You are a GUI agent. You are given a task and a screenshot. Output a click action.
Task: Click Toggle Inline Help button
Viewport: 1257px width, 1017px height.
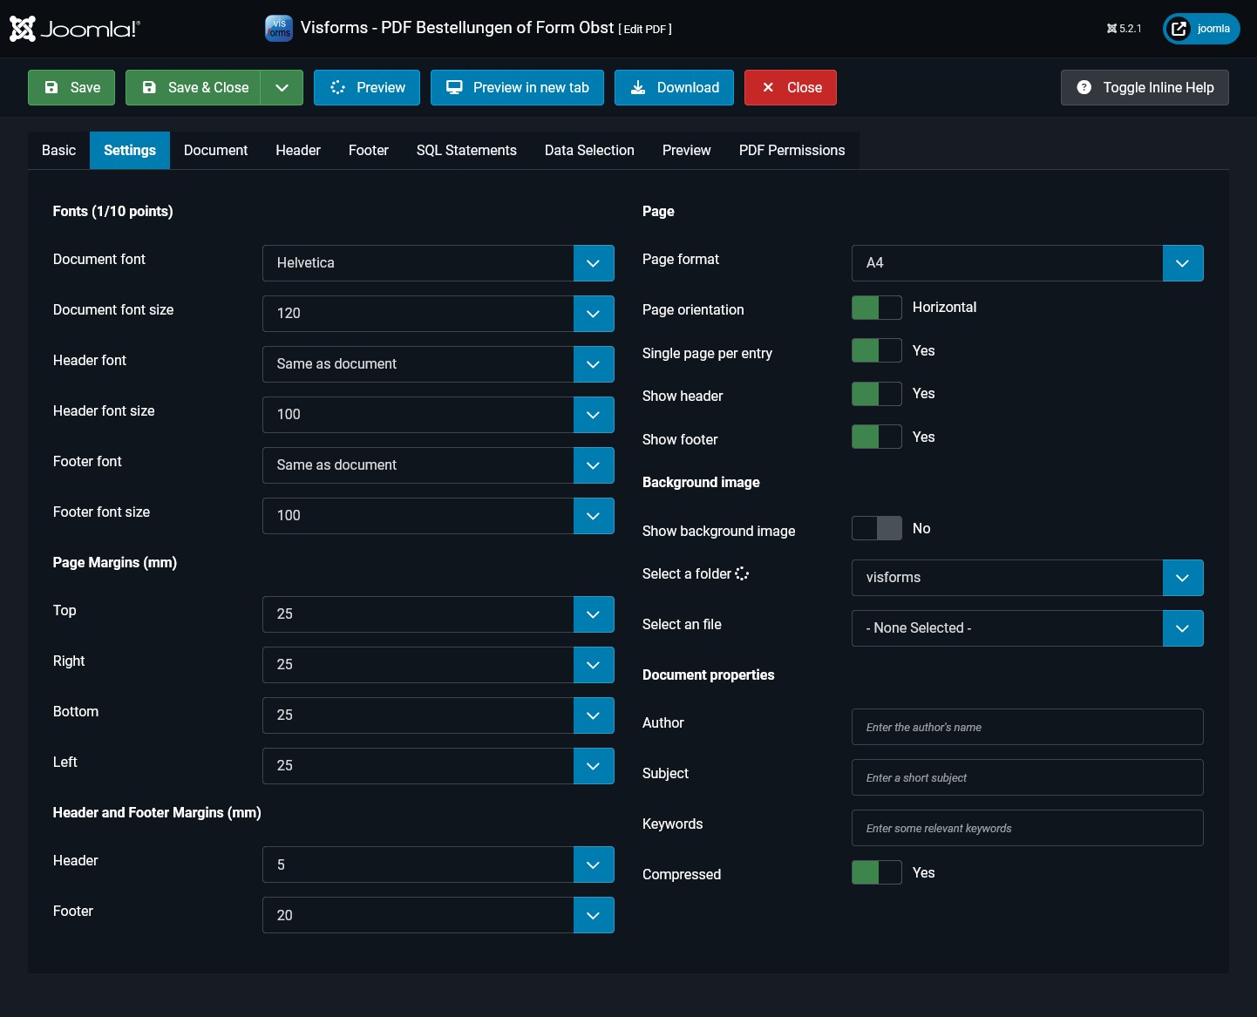coord(1145,88)
